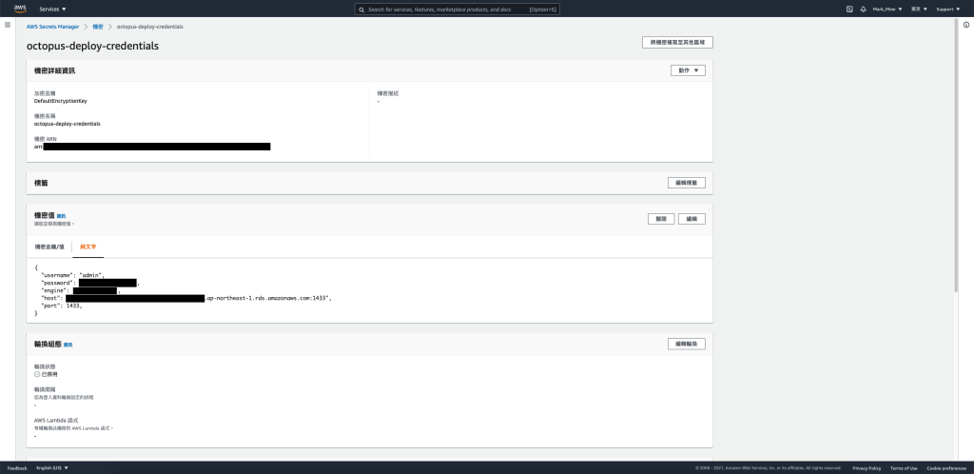Click the 已停用 rotation status
The width and height of the screenshot is (974, 474).
(x=46, y=375)
